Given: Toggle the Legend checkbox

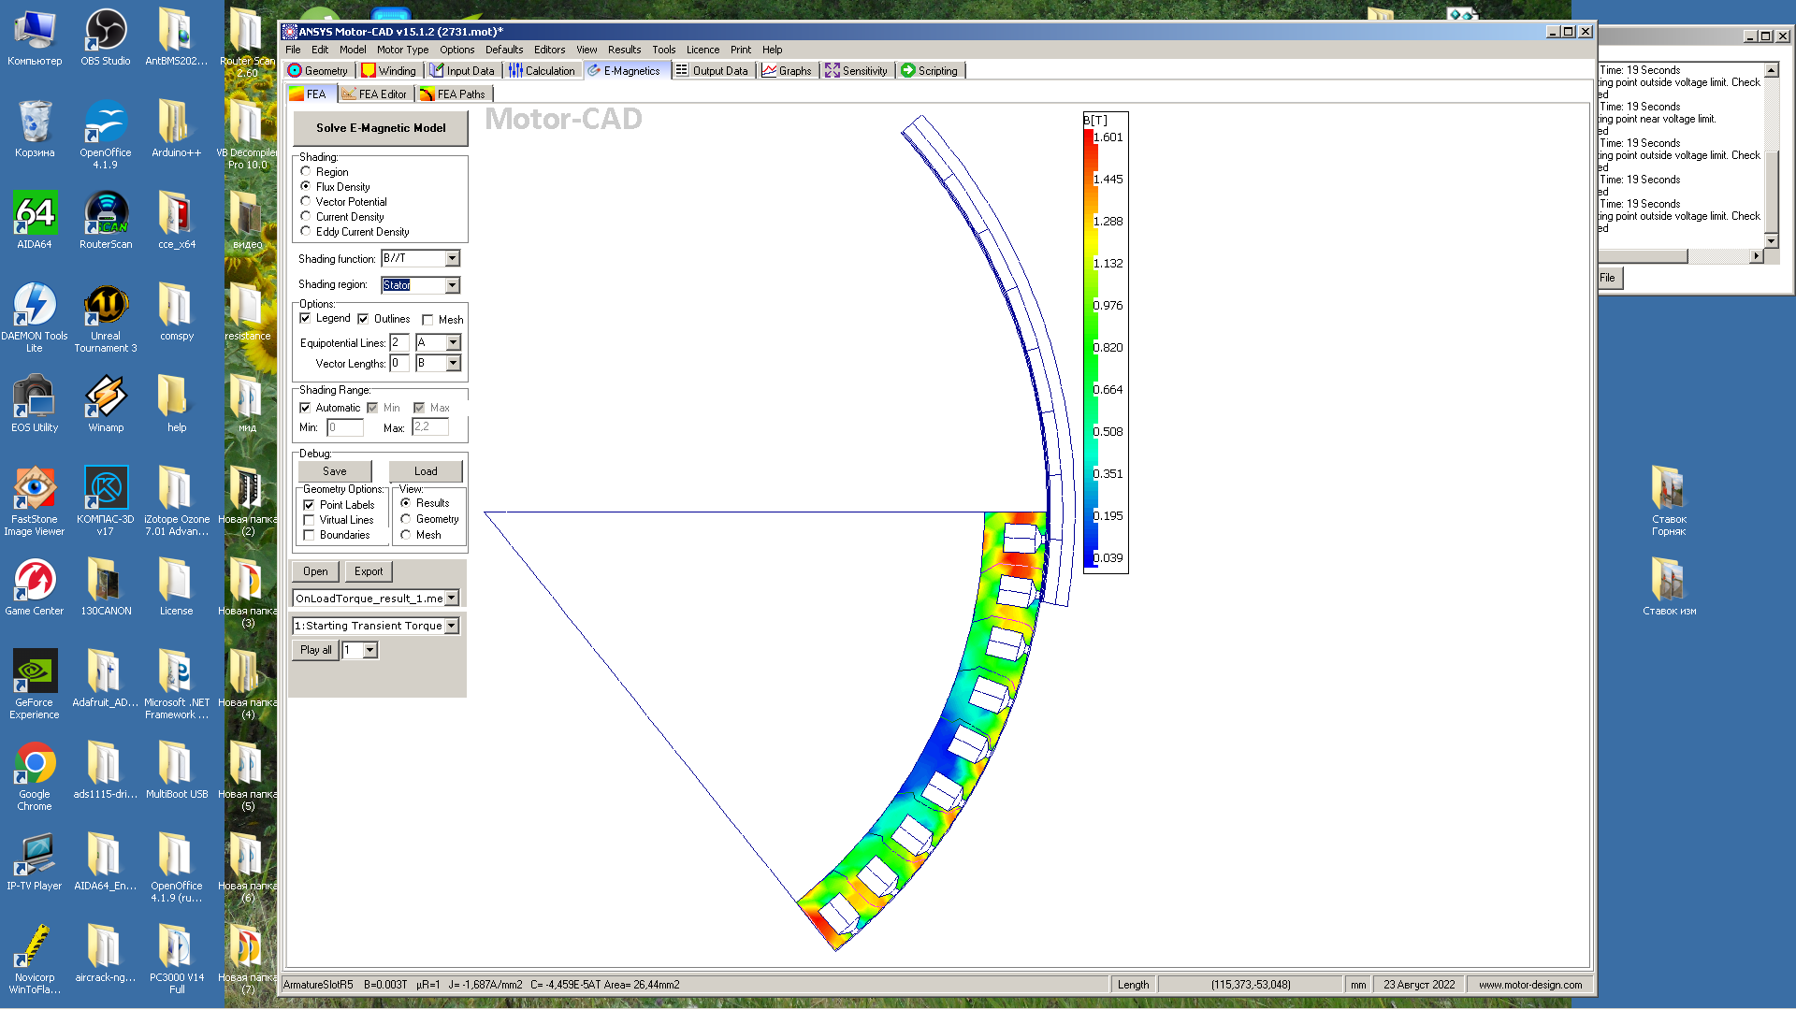Looking at the screenshot, I should [305, 319].
